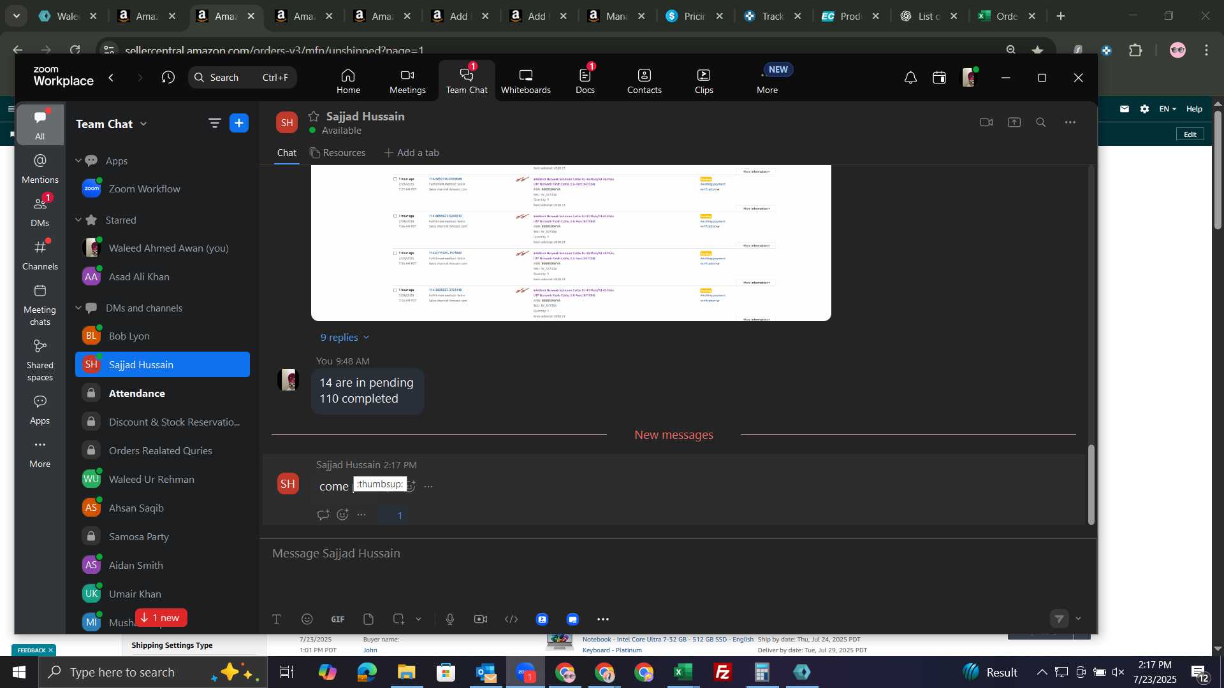Reply to the 'come' message
Viewport: 1224px width, 688px height.
(323, 515)
